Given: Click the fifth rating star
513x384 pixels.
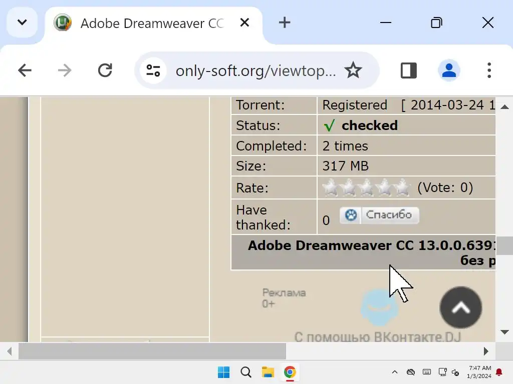Looking at the screenshot, I should pos(402,188).
